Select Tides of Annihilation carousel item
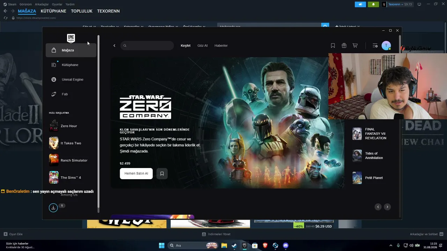The width and height of the screenshot is (447, 251). point(372,155)
